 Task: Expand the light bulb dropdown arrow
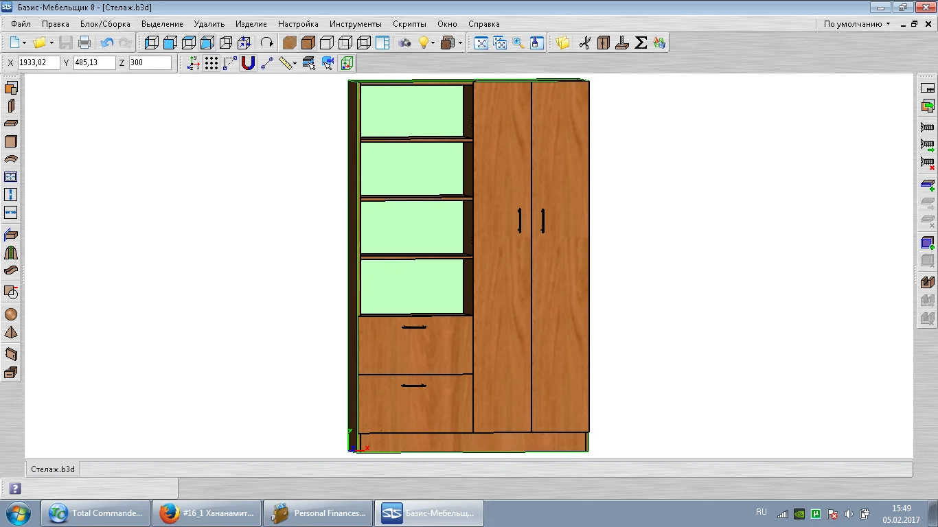(x=433, y=43)
